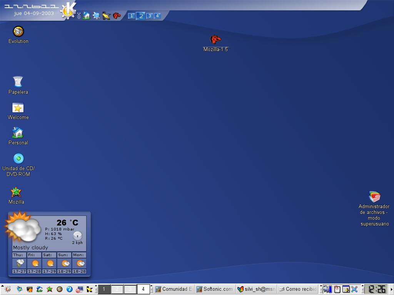
Task: Click the hide-panel arrow at bottom right
Action: pos(392,289)
